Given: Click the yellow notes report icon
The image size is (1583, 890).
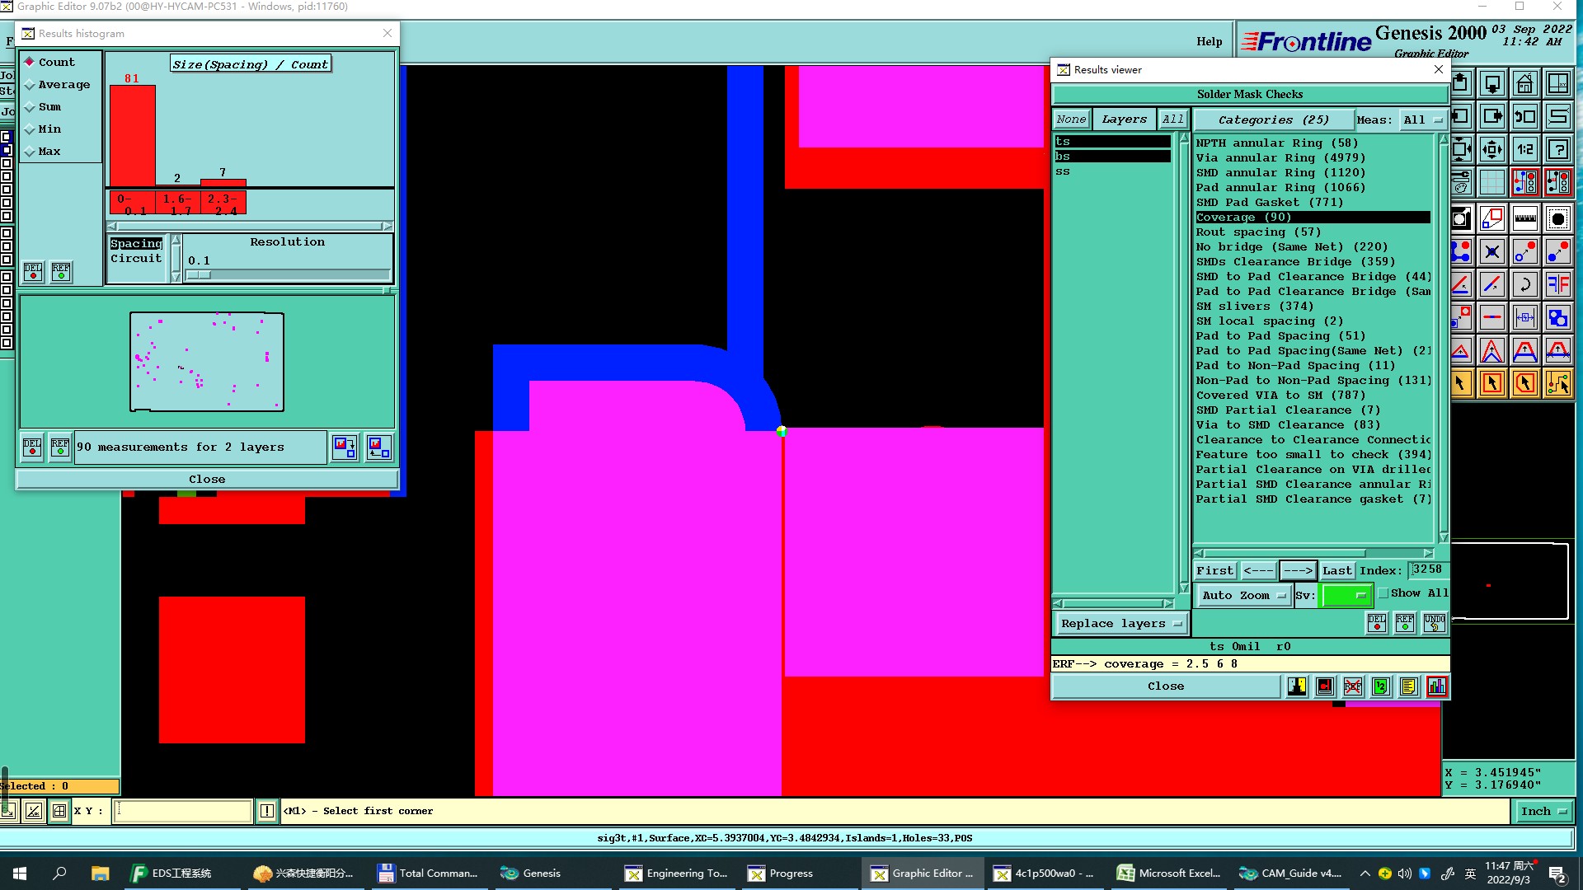Looking at the screenshot, I should point(1408,686).
